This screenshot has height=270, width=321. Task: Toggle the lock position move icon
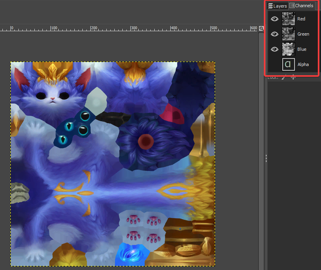[293, 77]
